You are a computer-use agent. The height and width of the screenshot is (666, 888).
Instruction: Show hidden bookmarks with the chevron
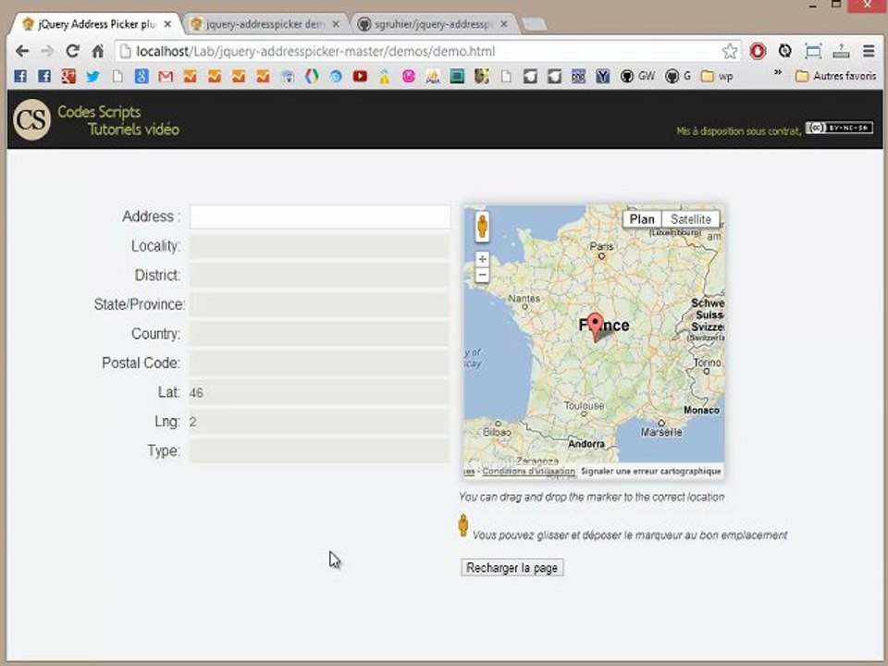point(778,72)
